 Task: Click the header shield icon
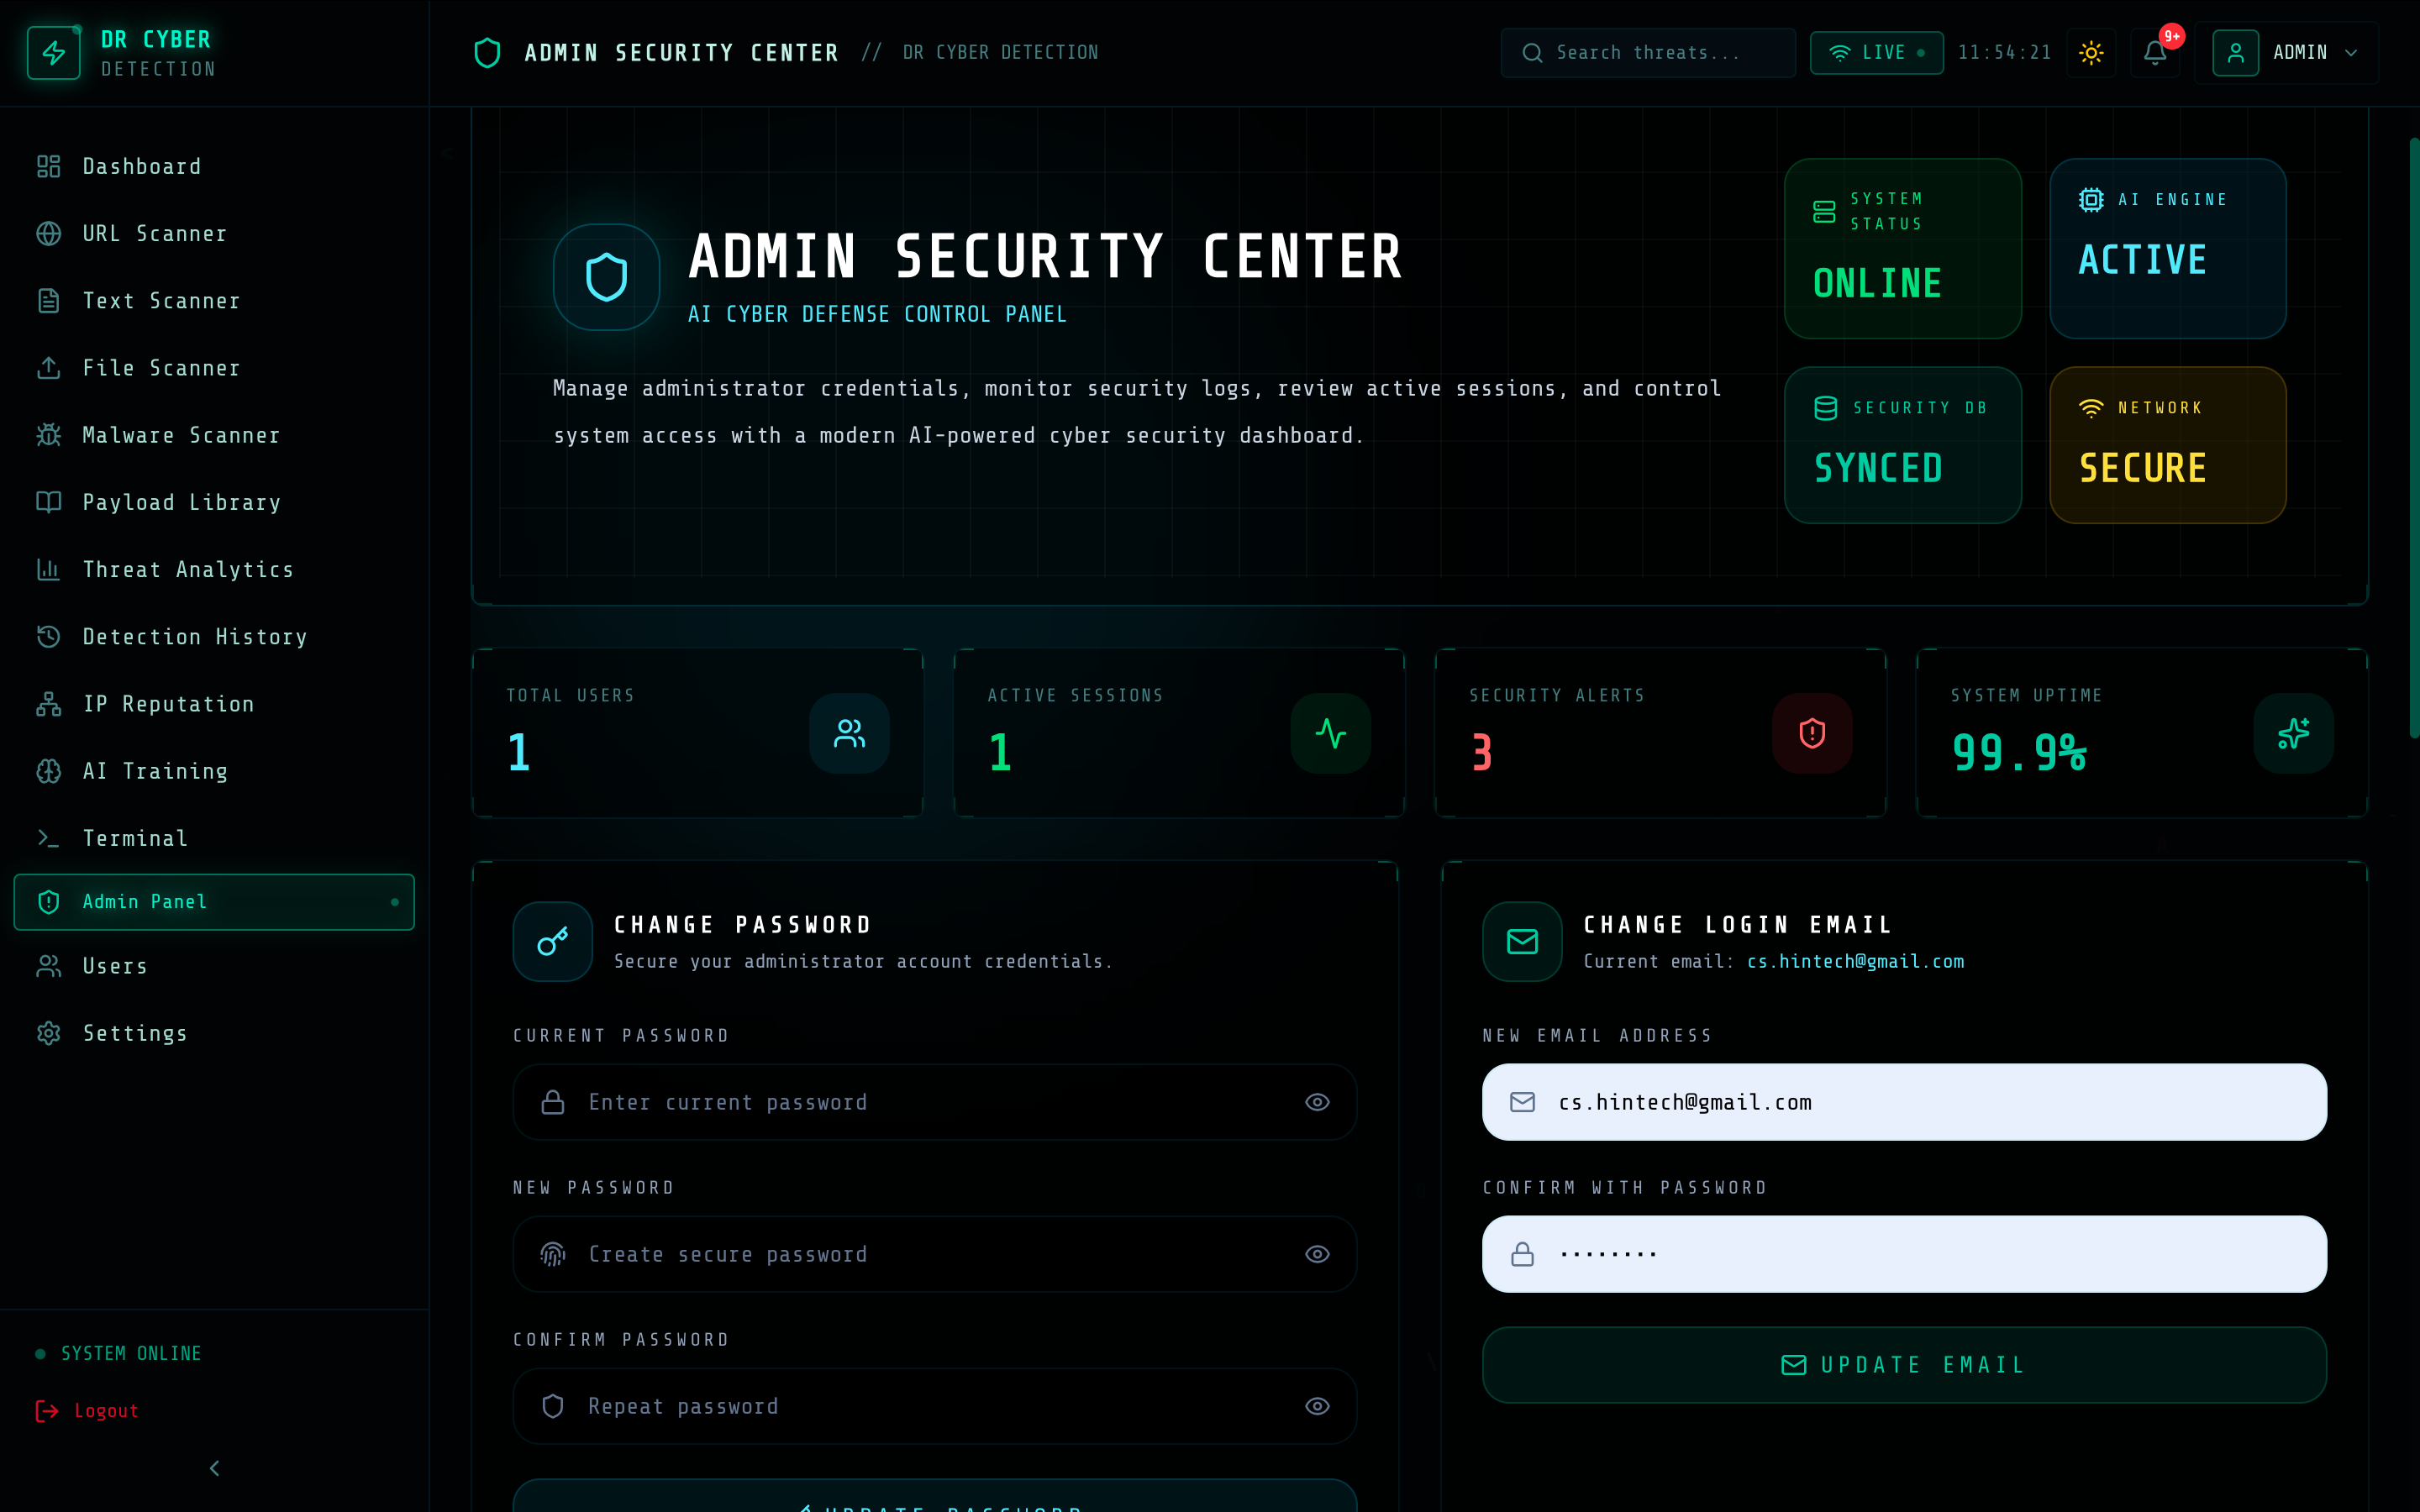487,53
